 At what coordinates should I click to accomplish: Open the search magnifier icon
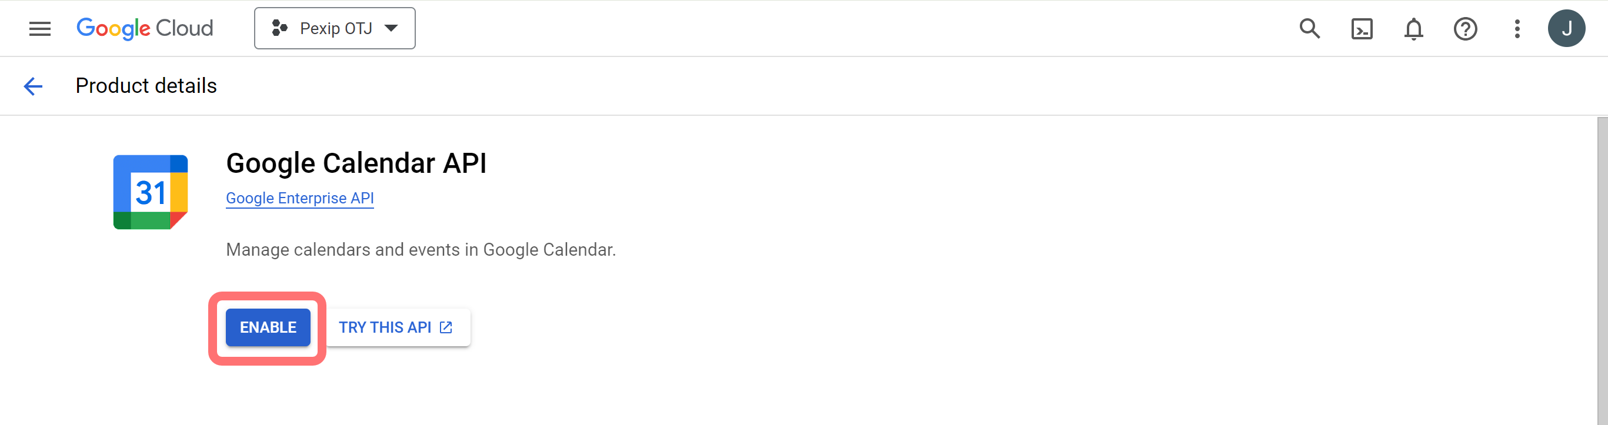(x=1310, y=29)
